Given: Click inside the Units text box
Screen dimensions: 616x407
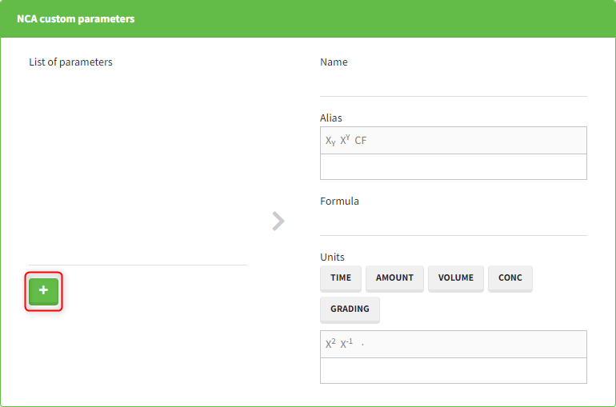Looking at the screenshot, I should [453, 370].
